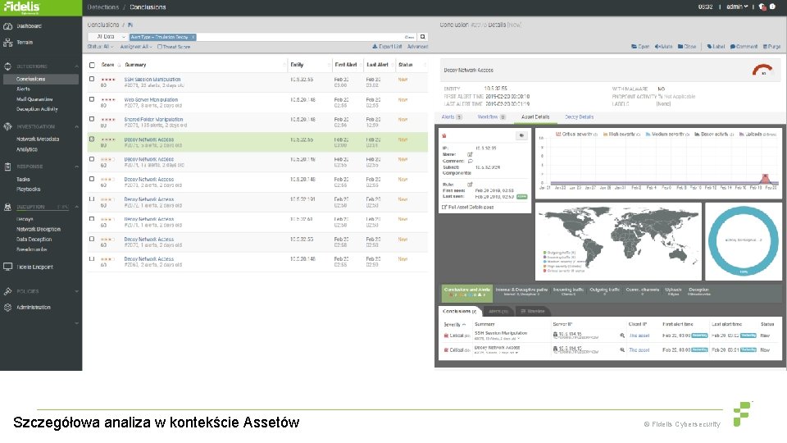
Task: Open Network Metadata in sidebar
Action: [38, 139]
